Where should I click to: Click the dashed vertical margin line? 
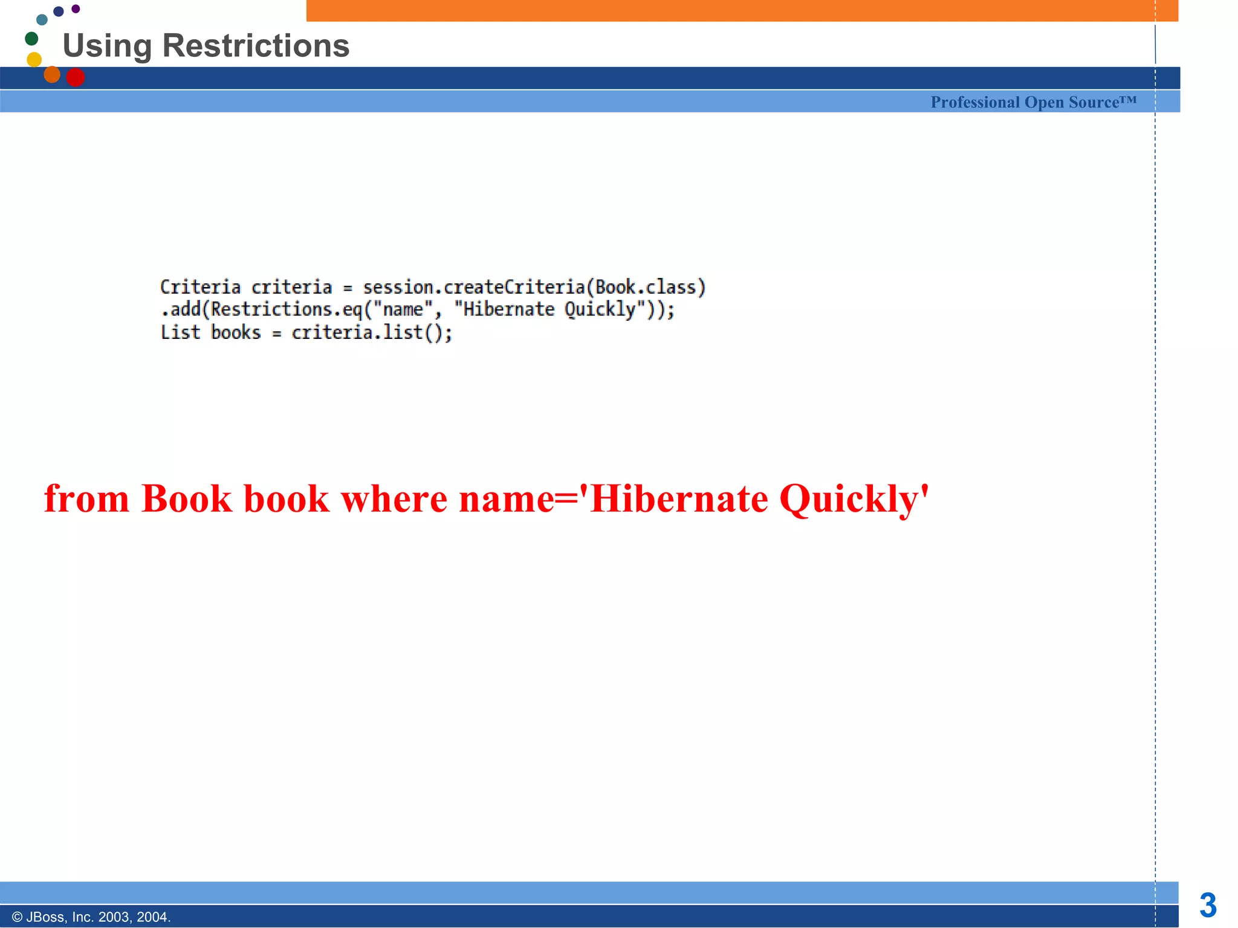1155,464
